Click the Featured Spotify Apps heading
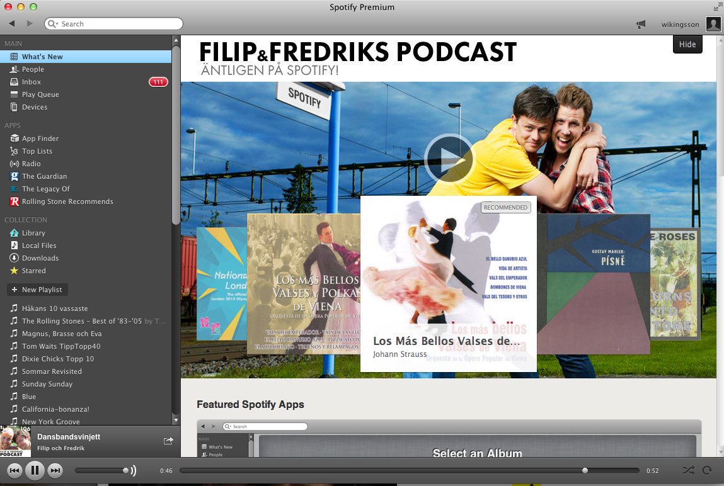Viewport: 724px width, 486px height. click(x=250, y=404)
